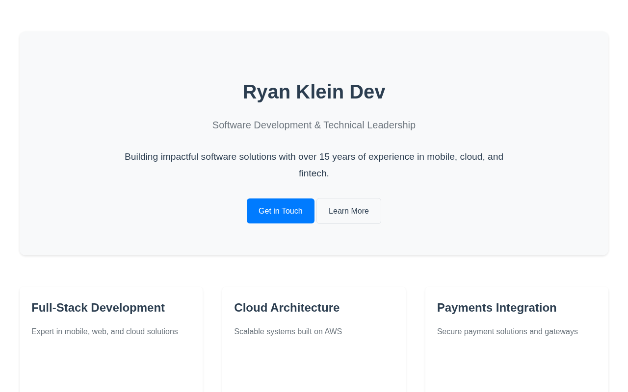Click the word Dev in the title
The height and width of the screenshot is (392, 628).
pos(367,92)
